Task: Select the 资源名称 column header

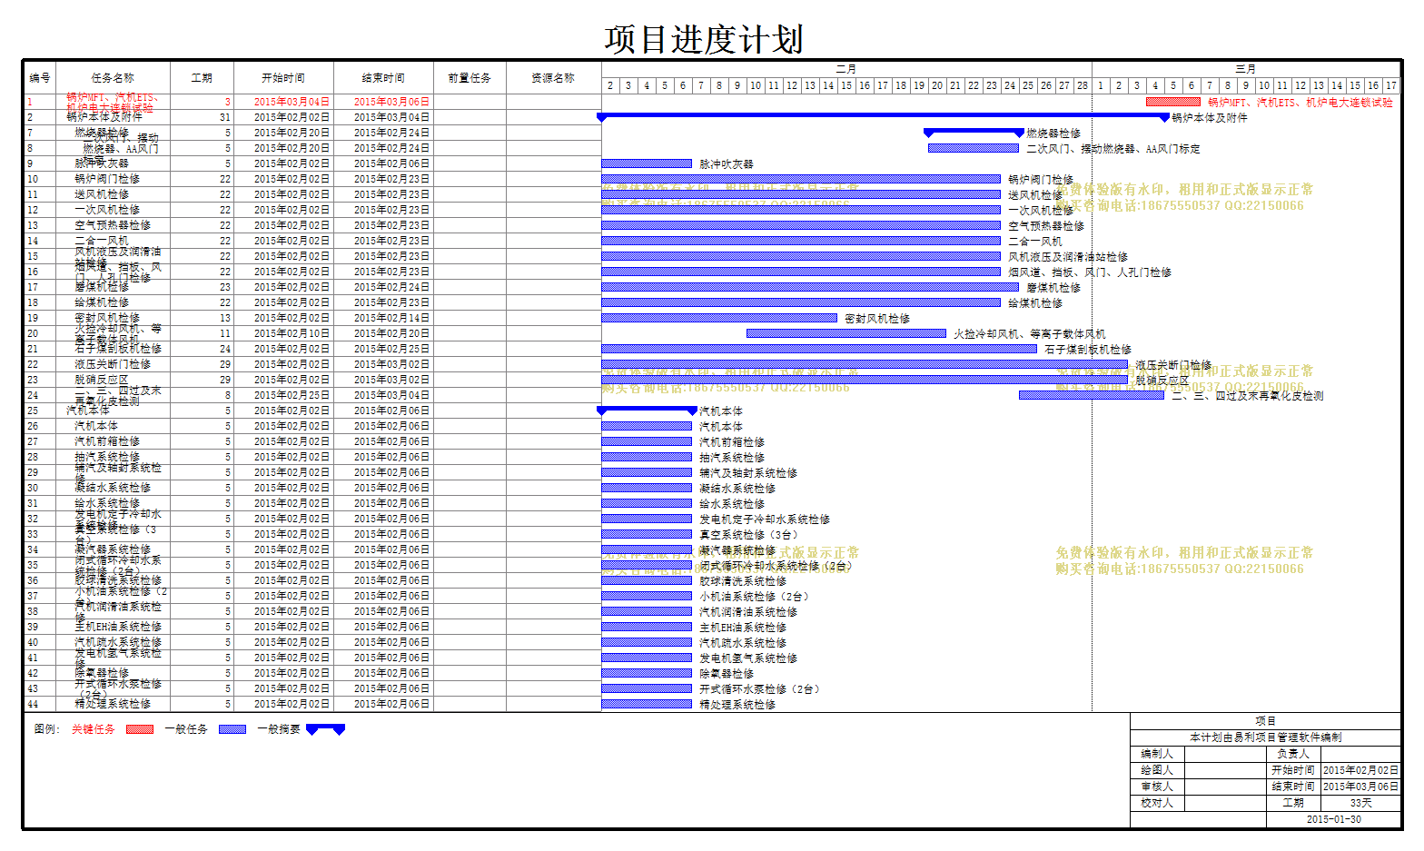Action: tap(553, 78)
